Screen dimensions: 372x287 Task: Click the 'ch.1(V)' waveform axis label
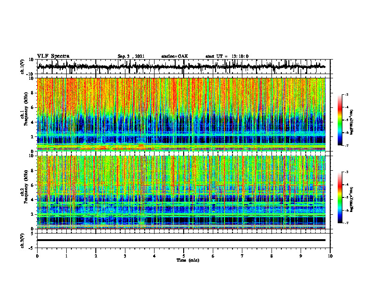pyautogui.click(x=23, y=67)
